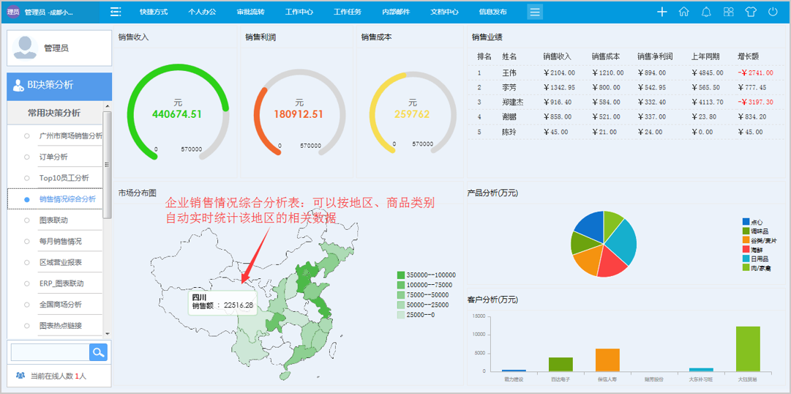Click the magnifier search button
791x394 pixels.
98,352
